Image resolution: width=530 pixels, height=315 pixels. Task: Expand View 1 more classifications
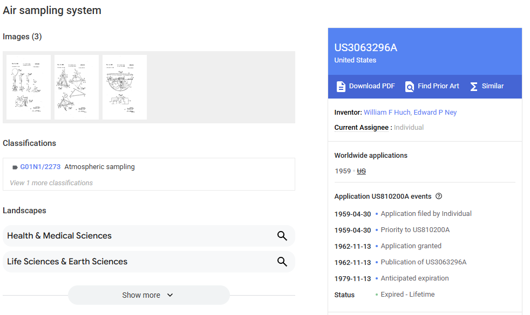[51, 183]
